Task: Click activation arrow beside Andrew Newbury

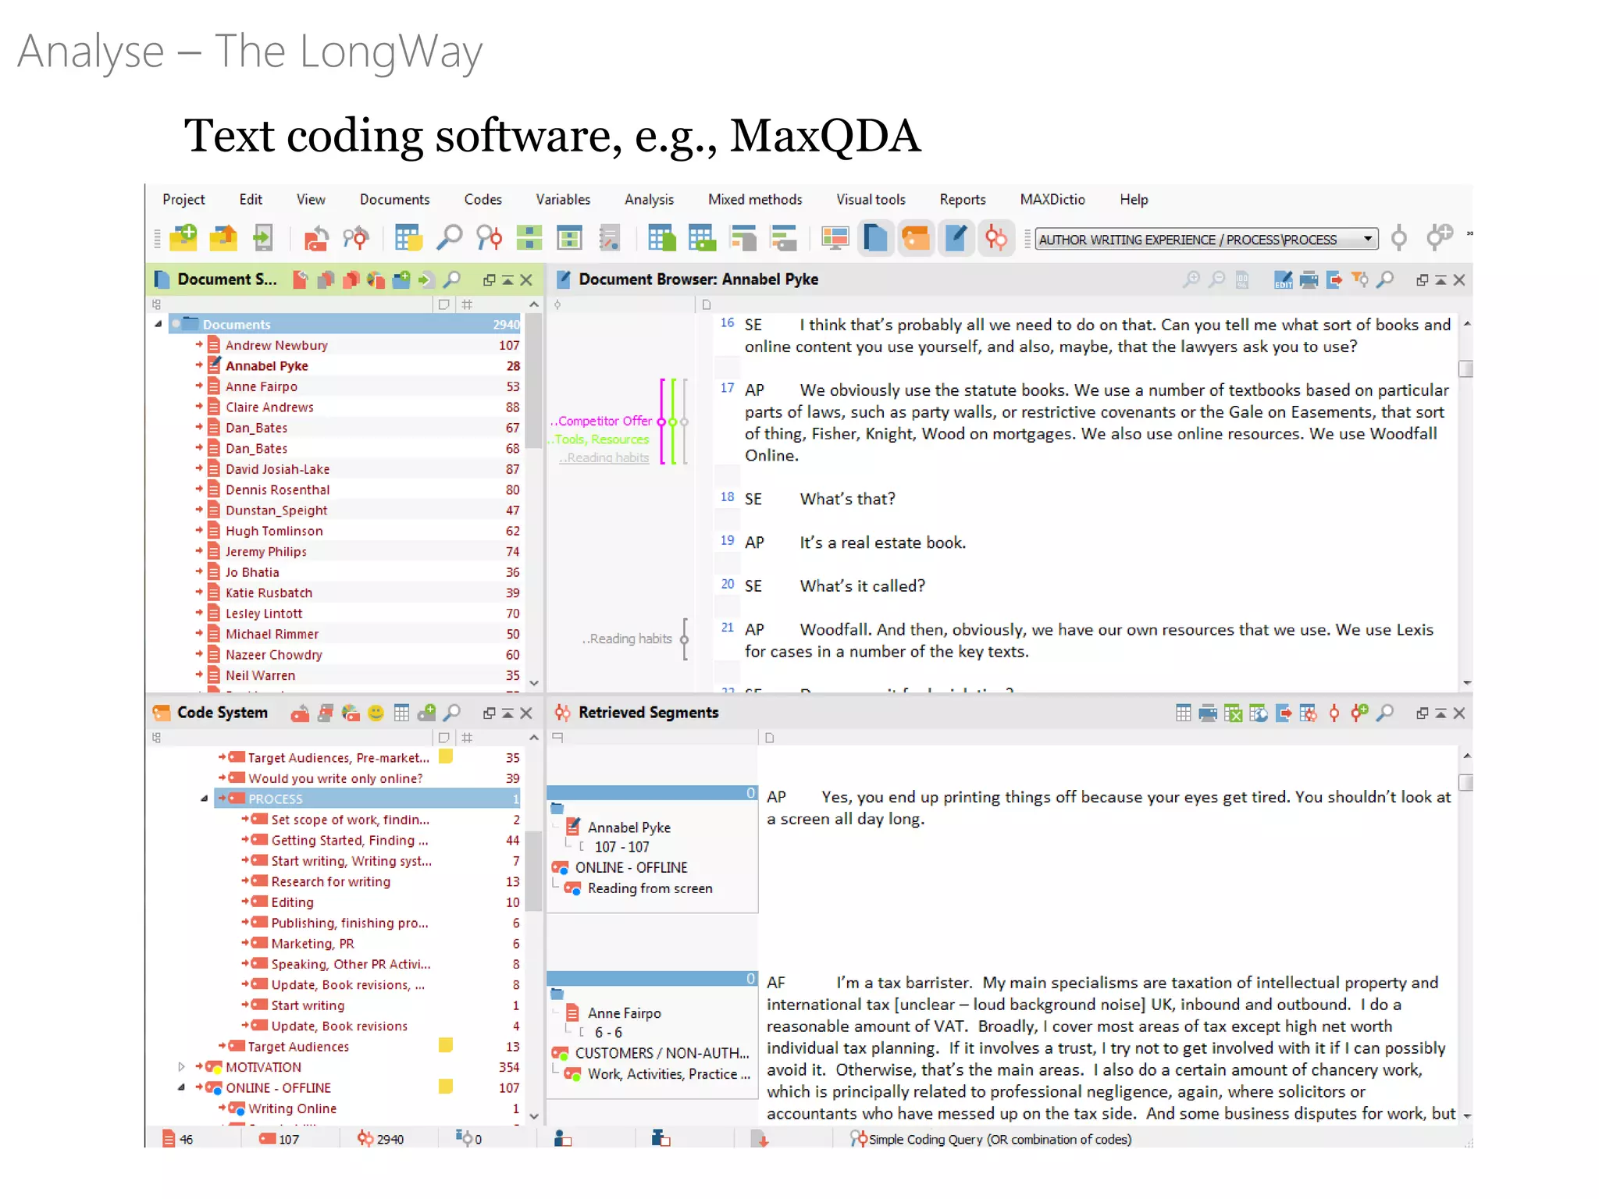Action: [x=199, y=344]
